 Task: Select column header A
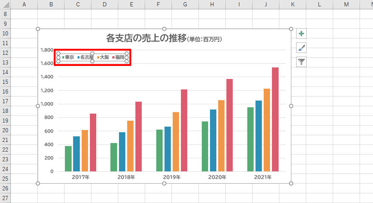(24, 4)
